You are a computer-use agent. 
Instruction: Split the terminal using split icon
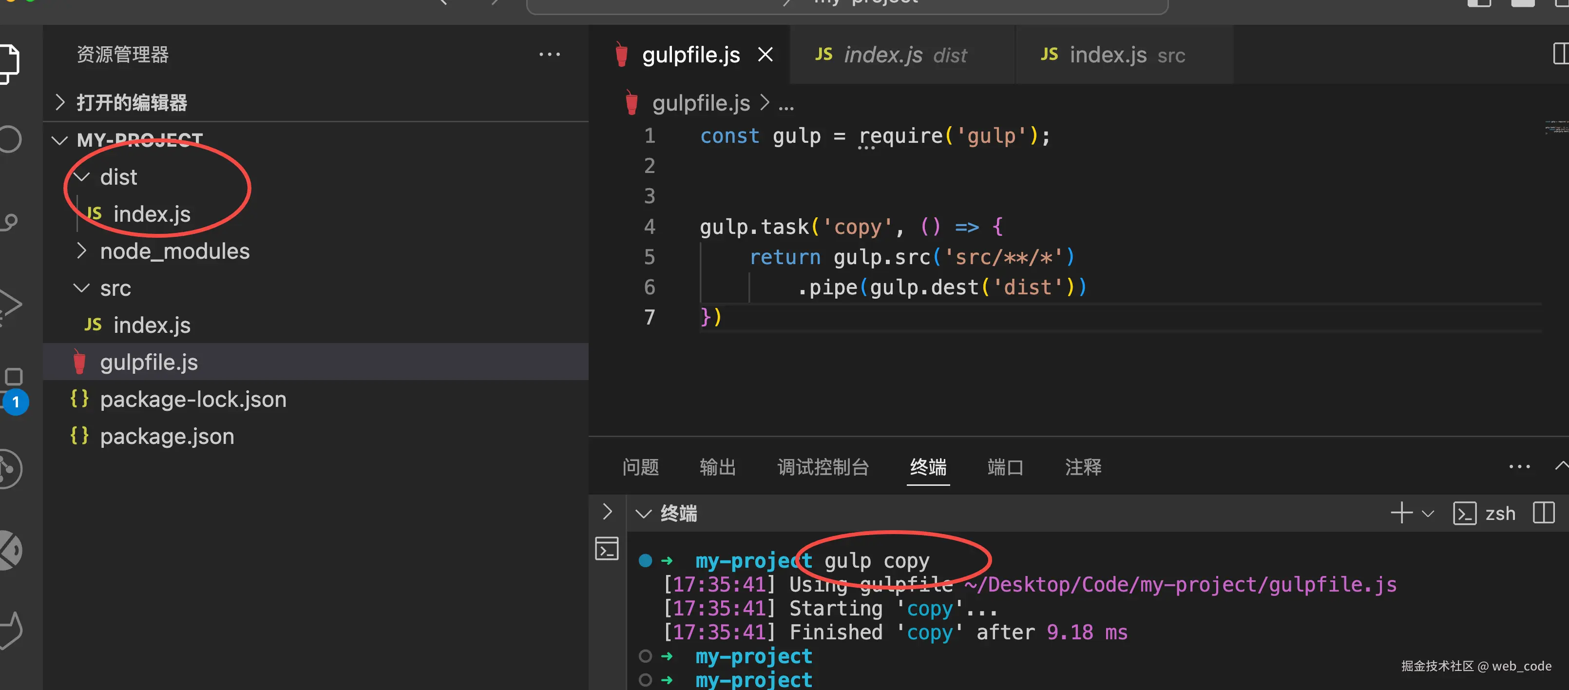tap(1544, 513)
